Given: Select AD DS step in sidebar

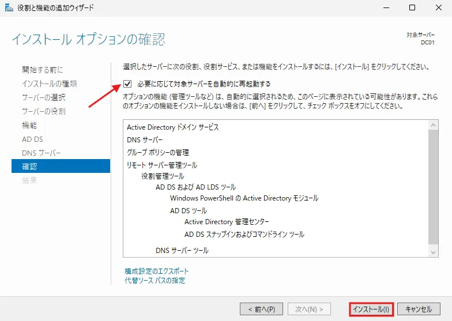Looking at the screenshot, I should click(x=32, y=139).
